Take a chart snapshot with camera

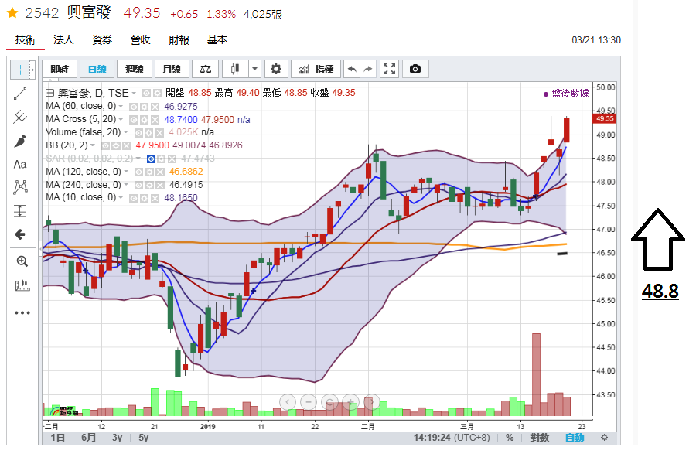click(415, 69)
